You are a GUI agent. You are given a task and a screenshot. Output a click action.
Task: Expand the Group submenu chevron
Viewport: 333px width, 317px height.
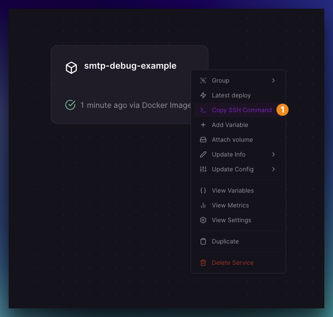coord(274,80)
